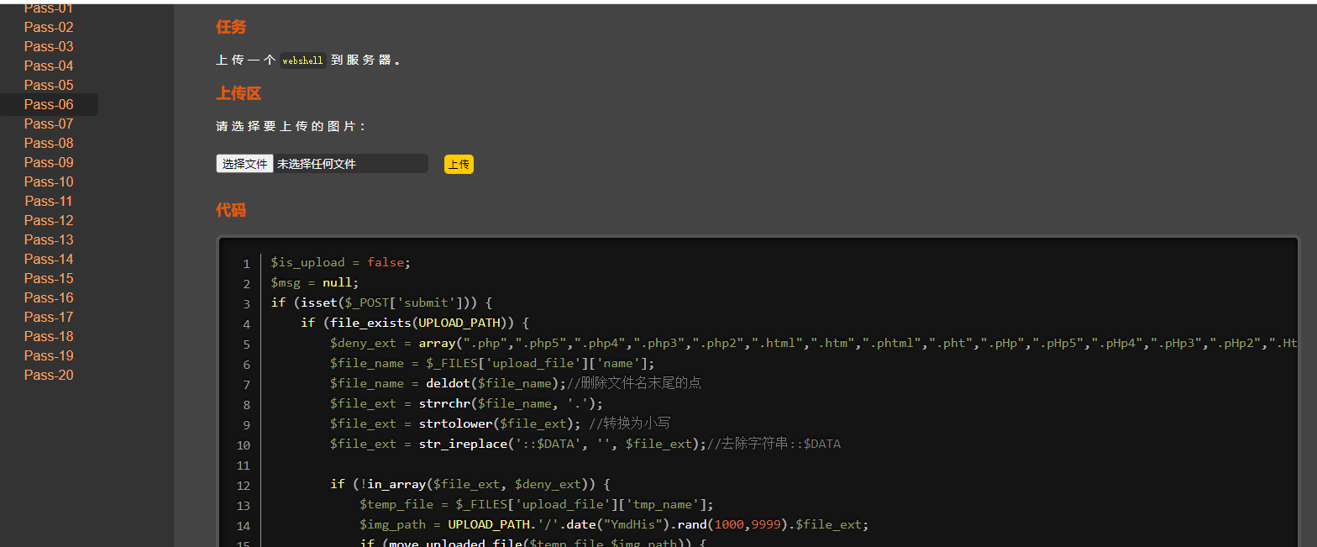Click the highlighted Pass-06 item
Screen dimensions: 1317x547
click(x=49, y=104)
